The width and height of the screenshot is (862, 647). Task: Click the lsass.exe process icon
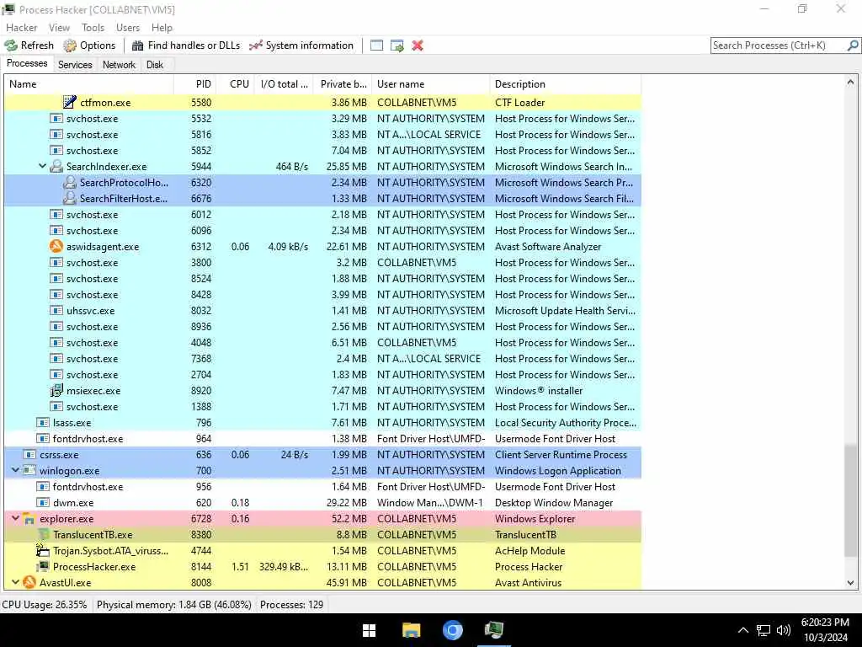(x=43, y=423)
